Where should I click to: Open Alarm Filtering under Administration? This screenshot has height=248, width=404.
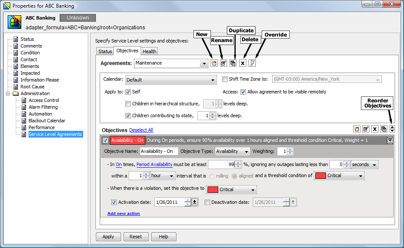tap(43, 107)
